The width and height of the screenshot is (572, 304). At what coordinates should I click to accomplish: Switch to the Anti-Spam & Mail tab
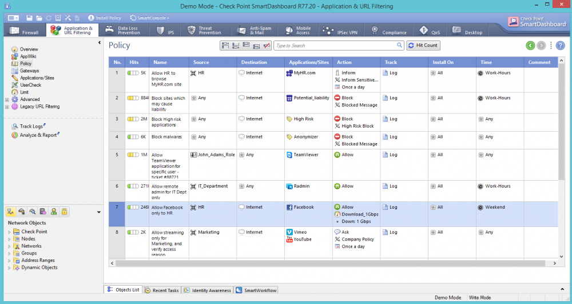tap(254, 31)
